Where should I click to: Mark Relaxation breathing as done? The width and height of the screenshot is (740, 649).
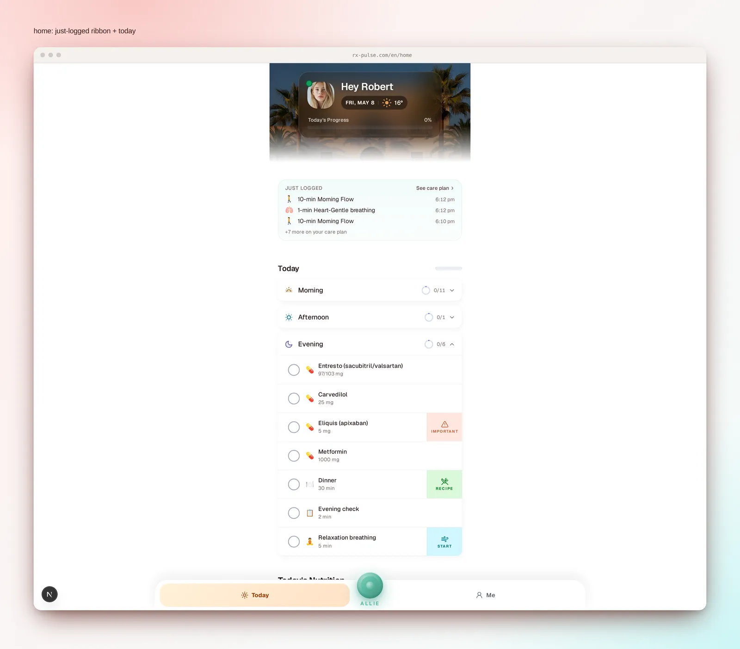click(294, 542)
